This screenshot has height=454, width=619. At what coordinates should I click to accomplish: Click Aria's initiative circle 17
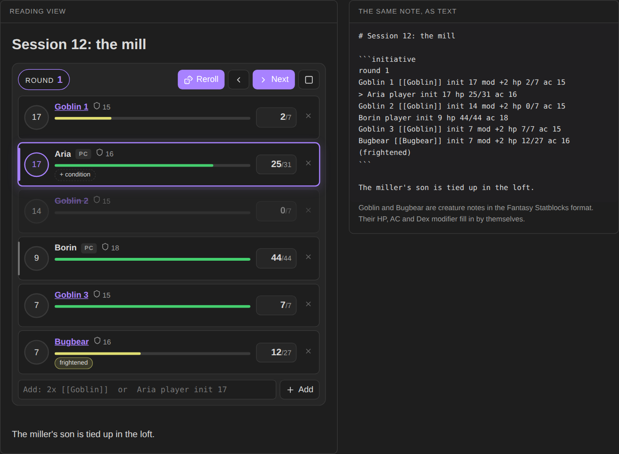37,164
